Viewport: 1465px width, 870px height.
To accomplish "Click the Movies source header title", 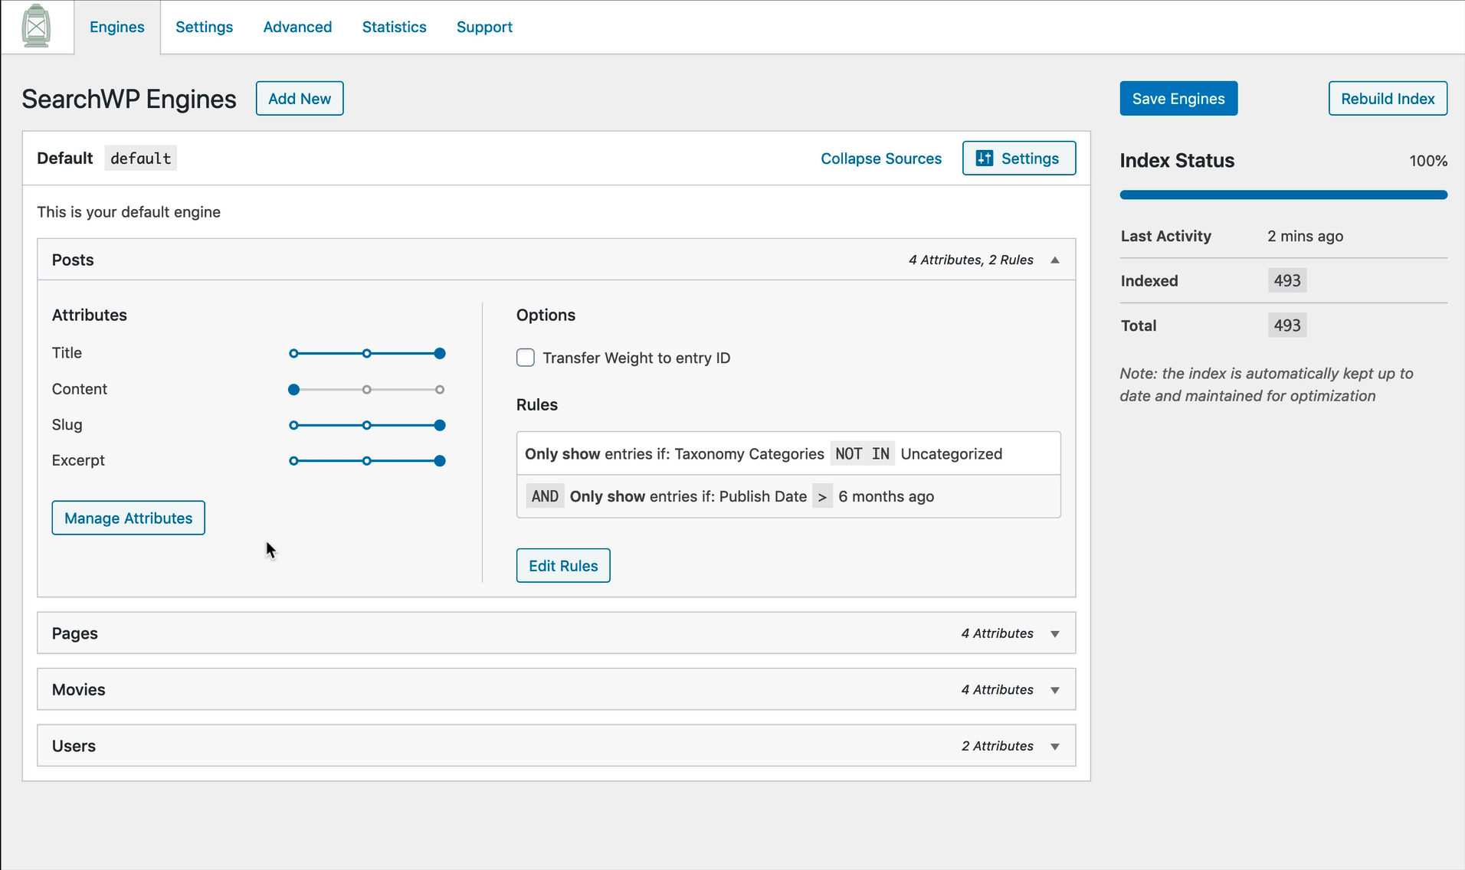I will [79, 690].
